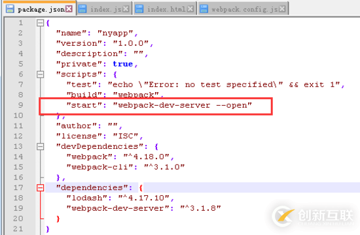Screen dimensions: 360x235
Task: Close the index.js tab
Action: tap(126, 9)
